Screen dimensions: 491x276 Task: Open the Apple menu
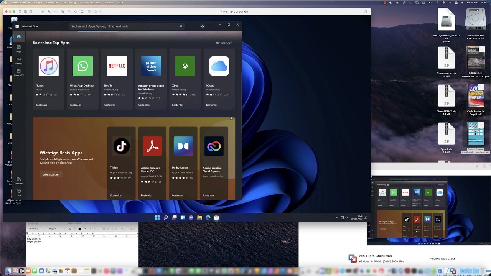tap(5, 2)
